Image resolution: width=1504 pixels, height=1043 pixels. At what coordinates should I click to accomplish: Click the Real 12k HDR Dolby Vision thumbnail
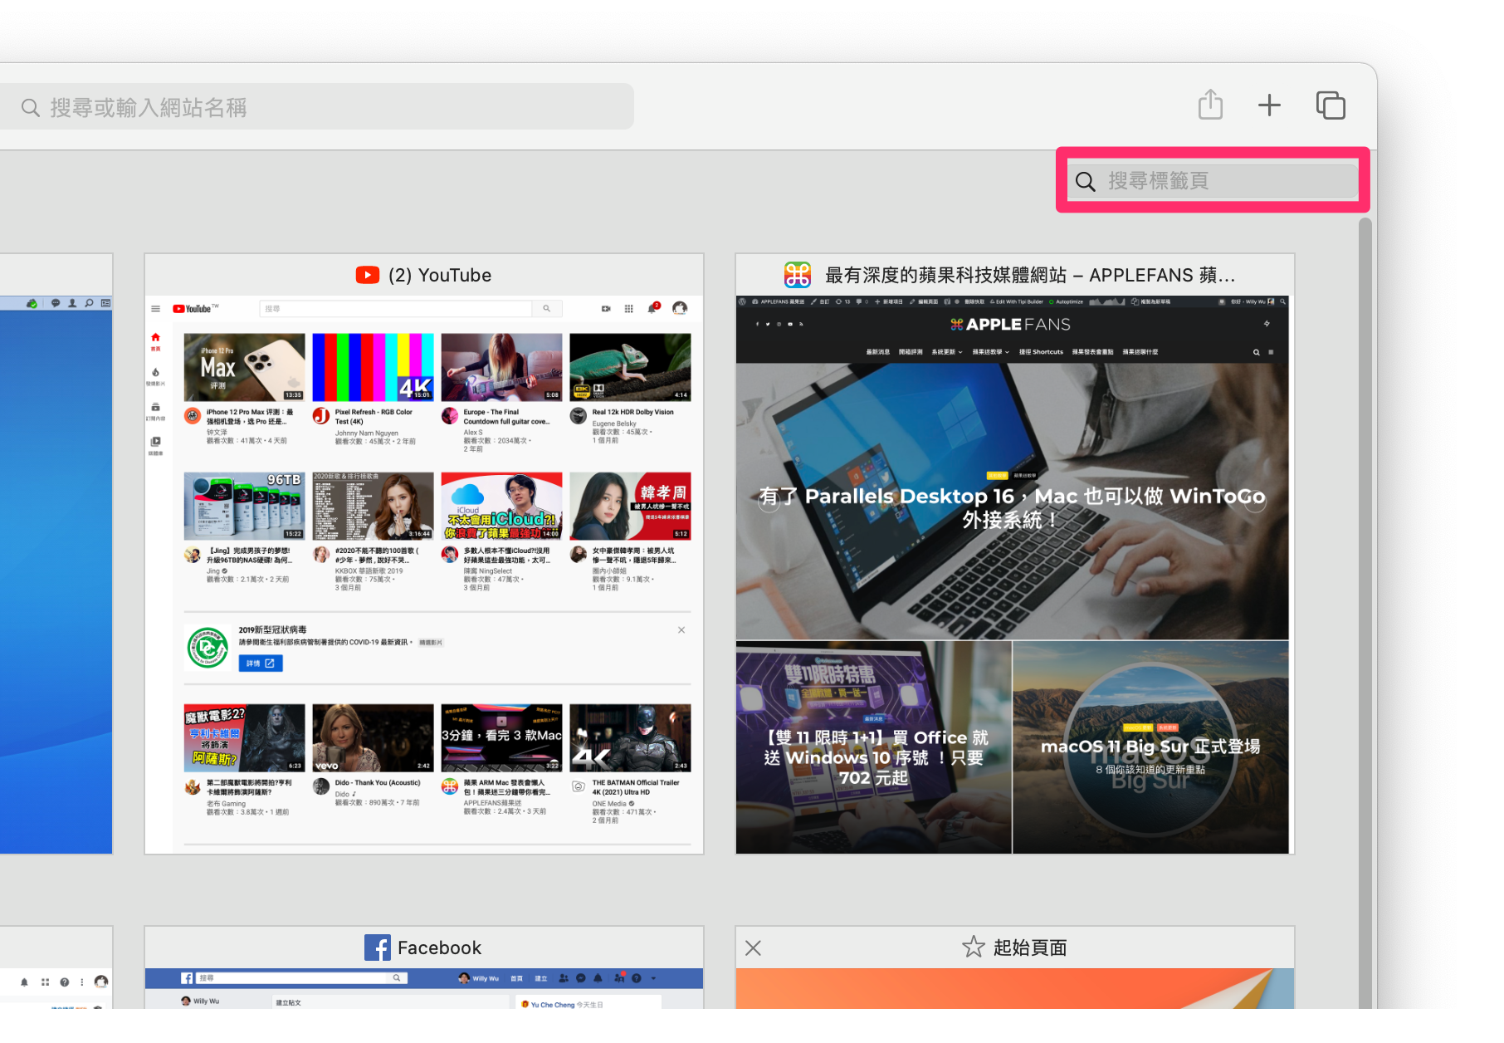[630, 367]
